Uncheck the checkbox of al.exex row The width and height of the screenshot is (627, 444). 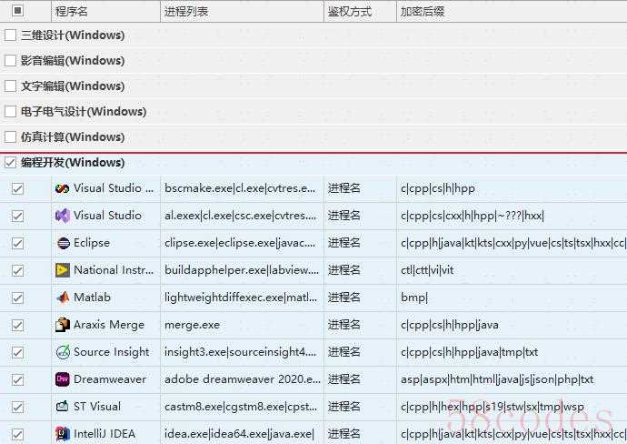click(17, 216)
